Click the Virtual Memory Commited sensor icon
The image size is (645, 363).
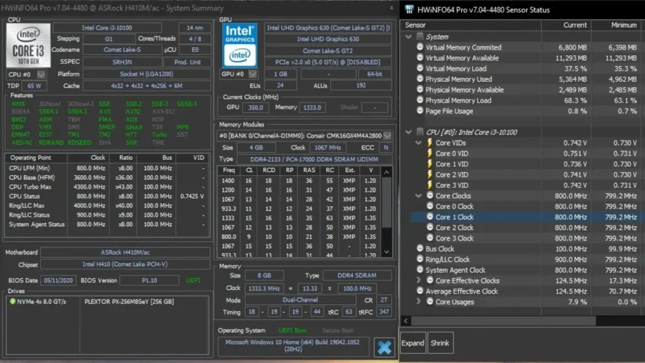coord(420,47)
